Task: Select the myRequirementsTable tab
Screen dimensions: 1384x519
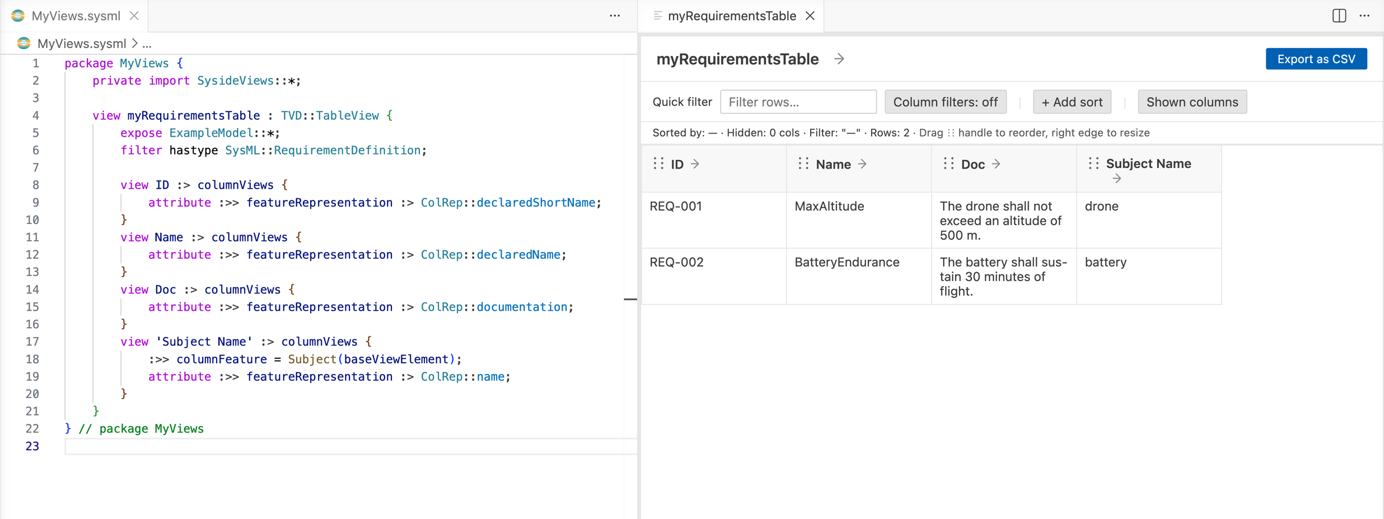Action: pyautogui.click(x=732, y=16)
